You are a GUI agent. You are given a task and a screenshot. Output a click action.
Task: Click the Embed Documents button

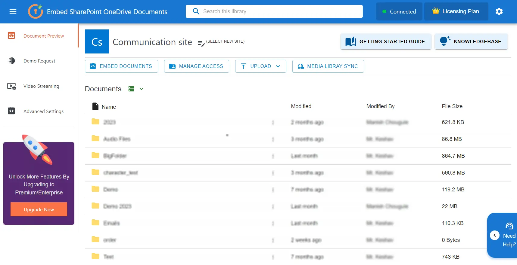point(121,66)
